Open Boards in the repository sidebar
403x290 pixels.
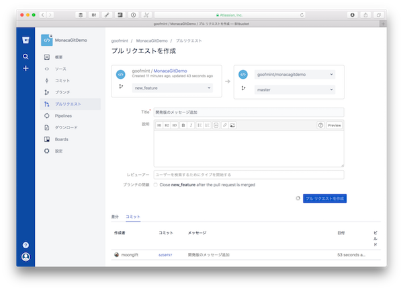(x=70, y=139)
